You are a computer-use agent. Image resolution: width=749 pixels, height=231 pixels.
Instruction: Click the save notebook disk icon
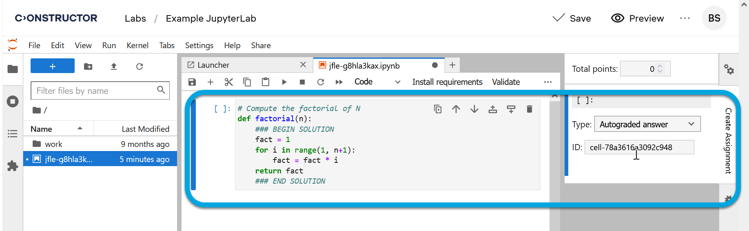(192, 82)
